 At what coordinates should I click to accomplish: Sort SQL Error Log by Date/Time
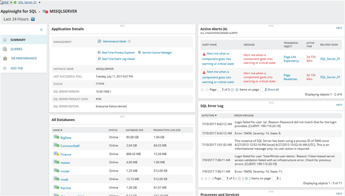[x=209, y=115]
